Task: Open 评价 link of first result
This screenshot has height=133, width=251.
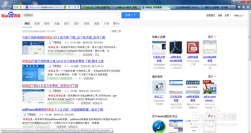Action: pos(97,55)
